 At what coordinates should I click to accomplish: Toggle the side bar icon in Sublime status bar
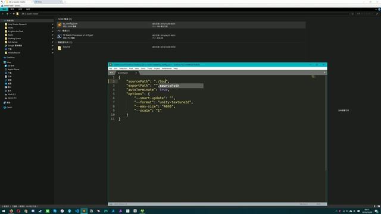[111, 204]
